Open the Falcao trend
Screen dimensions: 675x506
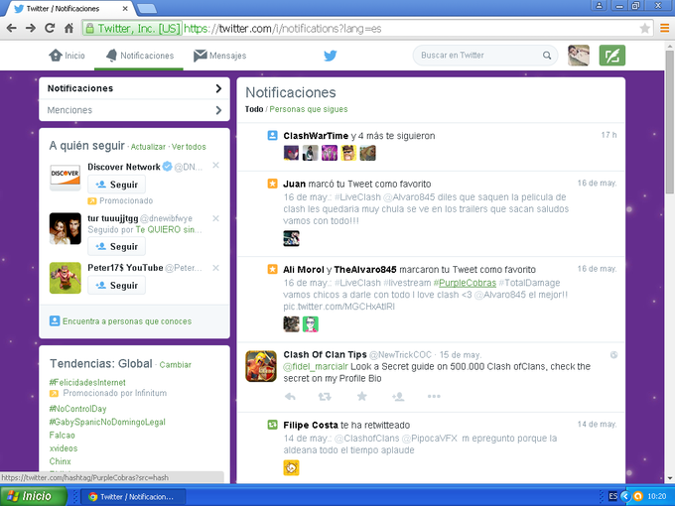(62, 436)
